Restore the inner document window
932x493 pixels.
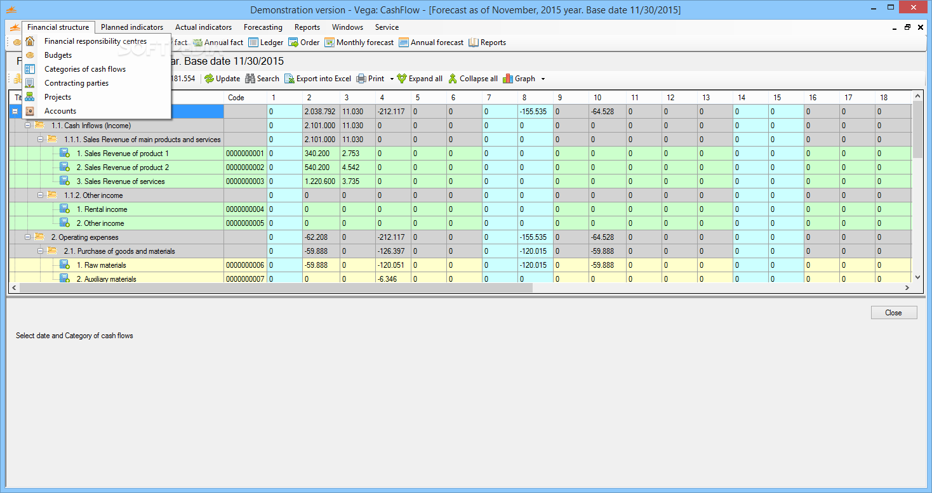click(x=907, y=27)
